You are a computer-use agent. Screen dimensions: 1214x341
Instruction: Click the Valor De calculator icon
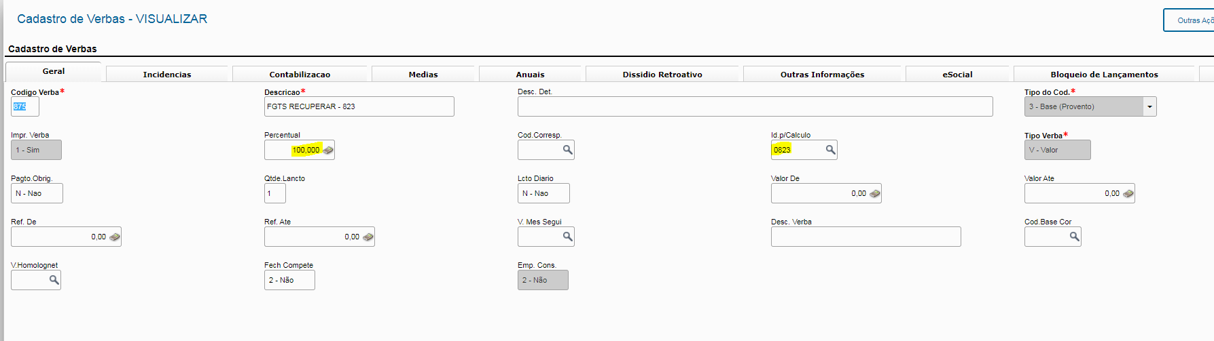[x=875, y=193]
